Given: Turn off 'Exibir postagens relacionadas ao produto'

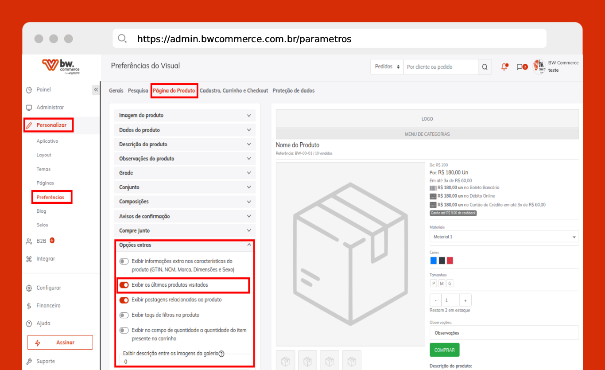Looking at the screenshot, I should coord(124,300).
